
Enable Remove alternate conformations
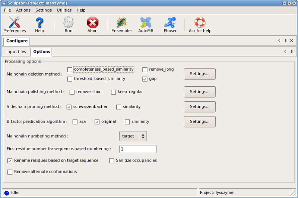pyautogui.click(x=10, y=172)
